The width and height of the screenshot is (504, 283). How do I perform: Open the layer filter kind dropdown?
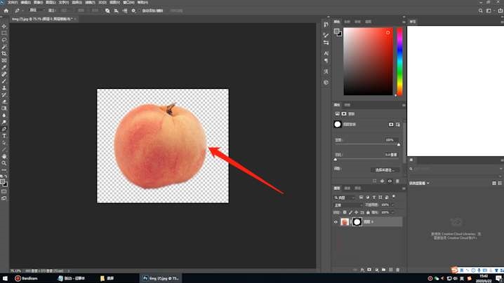(344, 198)
